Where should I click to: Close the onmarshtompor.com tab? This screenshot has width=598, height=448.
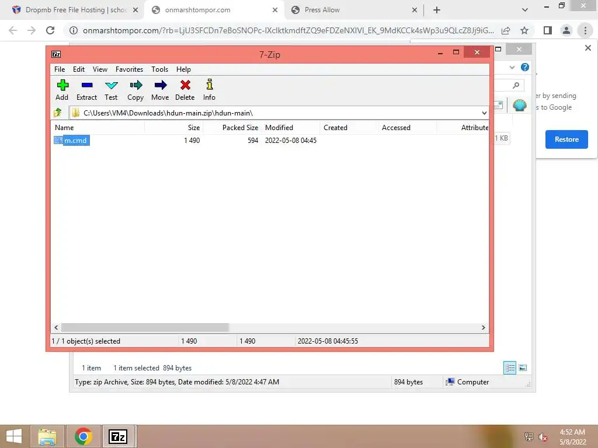click(275, 10)
